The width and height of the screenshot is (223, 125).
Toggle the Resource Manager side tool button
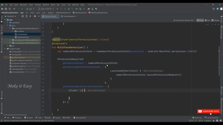1,45
